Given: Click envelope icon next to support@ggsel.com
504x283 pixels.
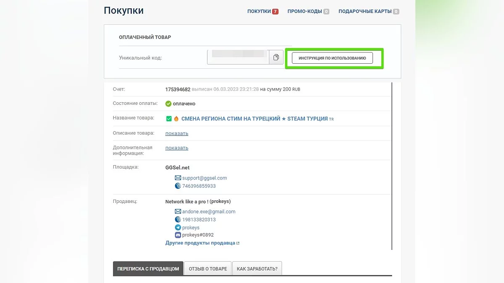Looking at the screenshot, I should pyautogui.click(x=178, y=178).
